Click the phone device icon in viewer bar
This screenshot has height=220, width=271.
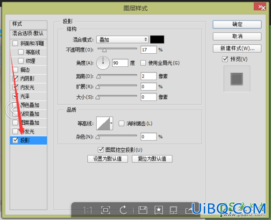coord(173,210)
